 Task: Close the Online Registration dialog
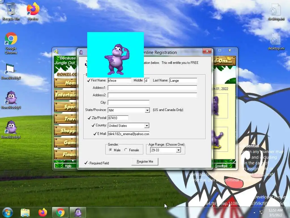(207, 51)
